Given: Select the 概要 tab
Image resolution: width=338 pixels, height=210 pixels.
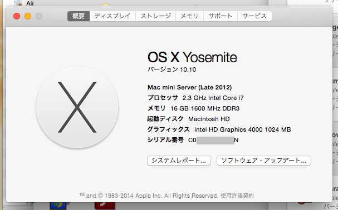Looking at the screenshot, I should 79,16.
